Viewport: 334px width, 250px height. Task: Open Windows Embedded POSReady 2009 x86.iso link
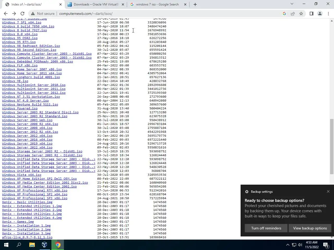click(38, 61)
